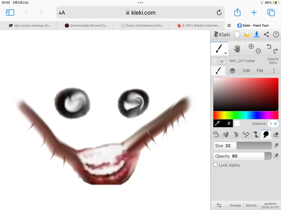Click the GitHub link

coord(251,206)
